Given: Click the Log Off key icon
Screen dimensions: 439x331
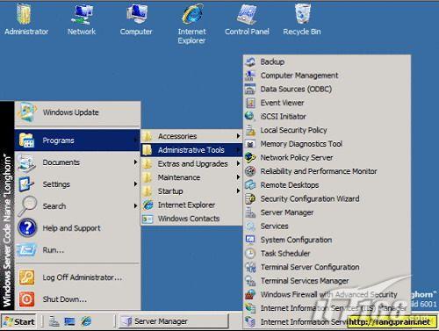Looking at the screenshot, I should (x=26, y=277).
